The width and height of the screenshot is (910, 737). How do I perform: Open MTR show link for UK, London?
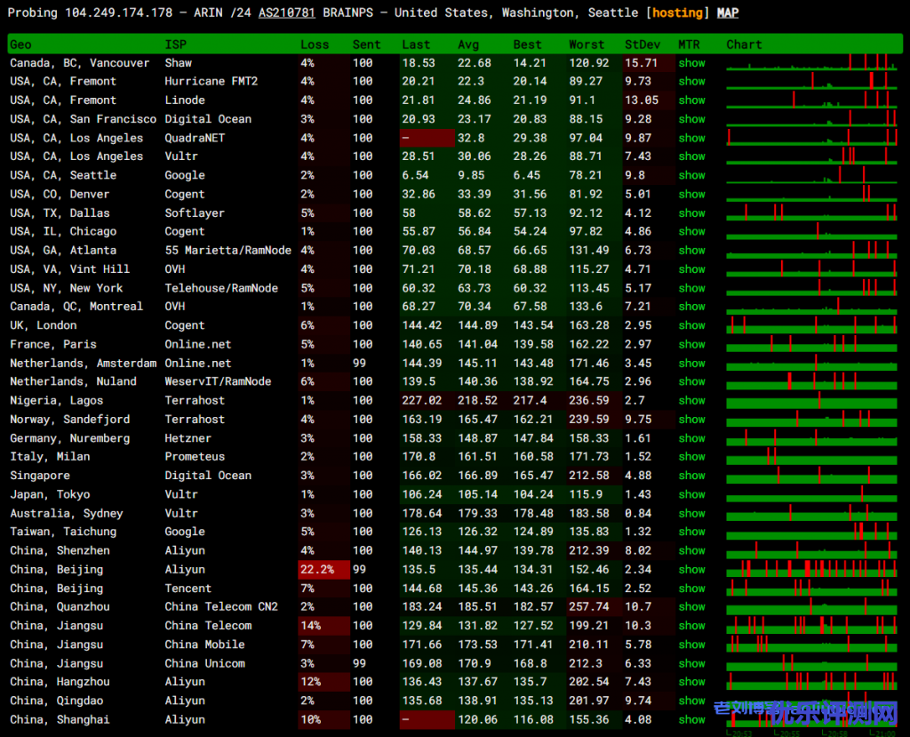[691, 325]
